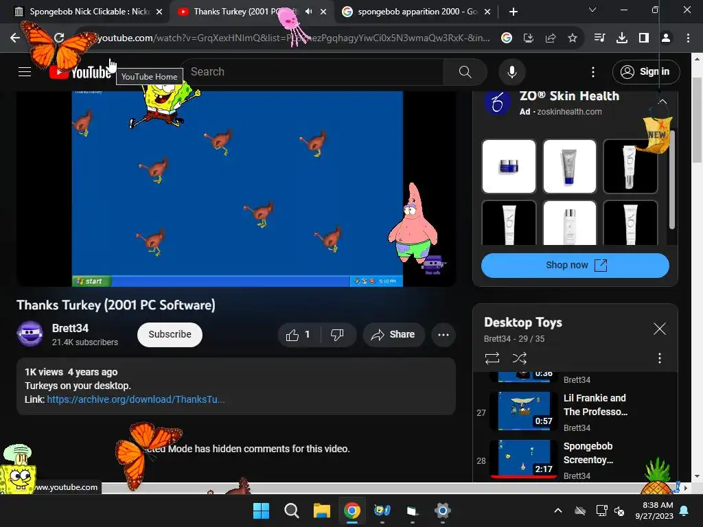Open volume muted tray icon
The height and width of the screenshot is (527, 703).
[x=620, y=511]
